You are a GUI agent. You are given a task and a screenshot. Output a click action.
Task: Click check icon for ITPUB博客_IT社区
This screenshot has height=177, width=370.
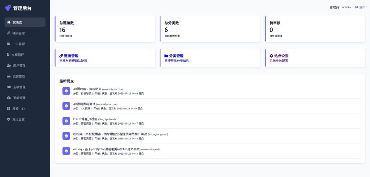(66, 121)
